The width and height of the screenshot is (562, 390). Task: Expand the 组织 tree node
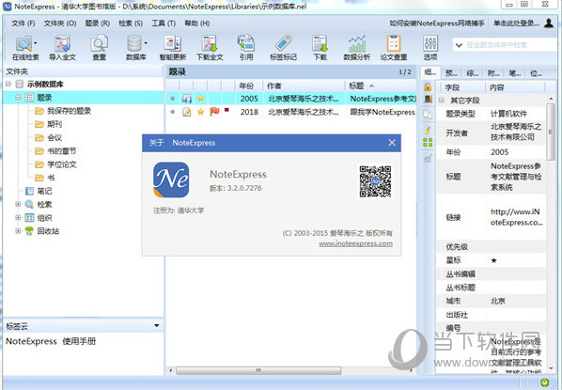point(18,217)
